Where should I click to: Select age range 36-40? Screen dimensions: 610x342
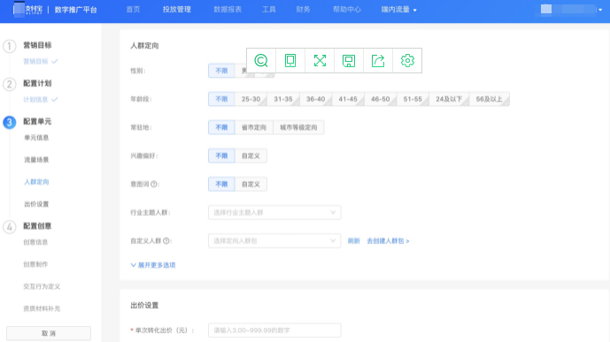(x=315, y=99)
